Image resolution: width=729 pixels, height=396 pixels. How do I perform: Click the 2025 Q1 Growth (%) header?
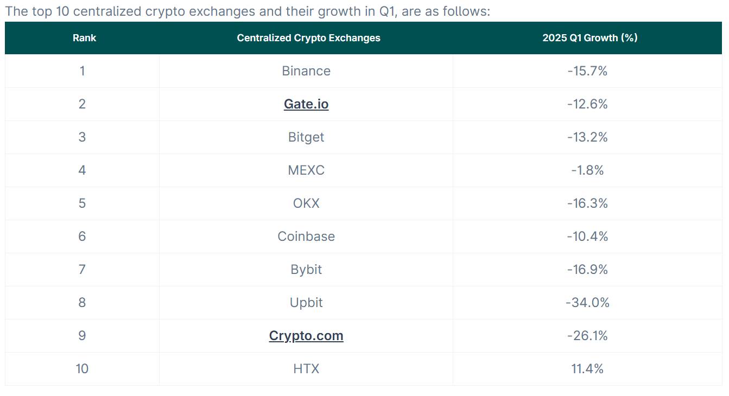click(x=589, y=38)
